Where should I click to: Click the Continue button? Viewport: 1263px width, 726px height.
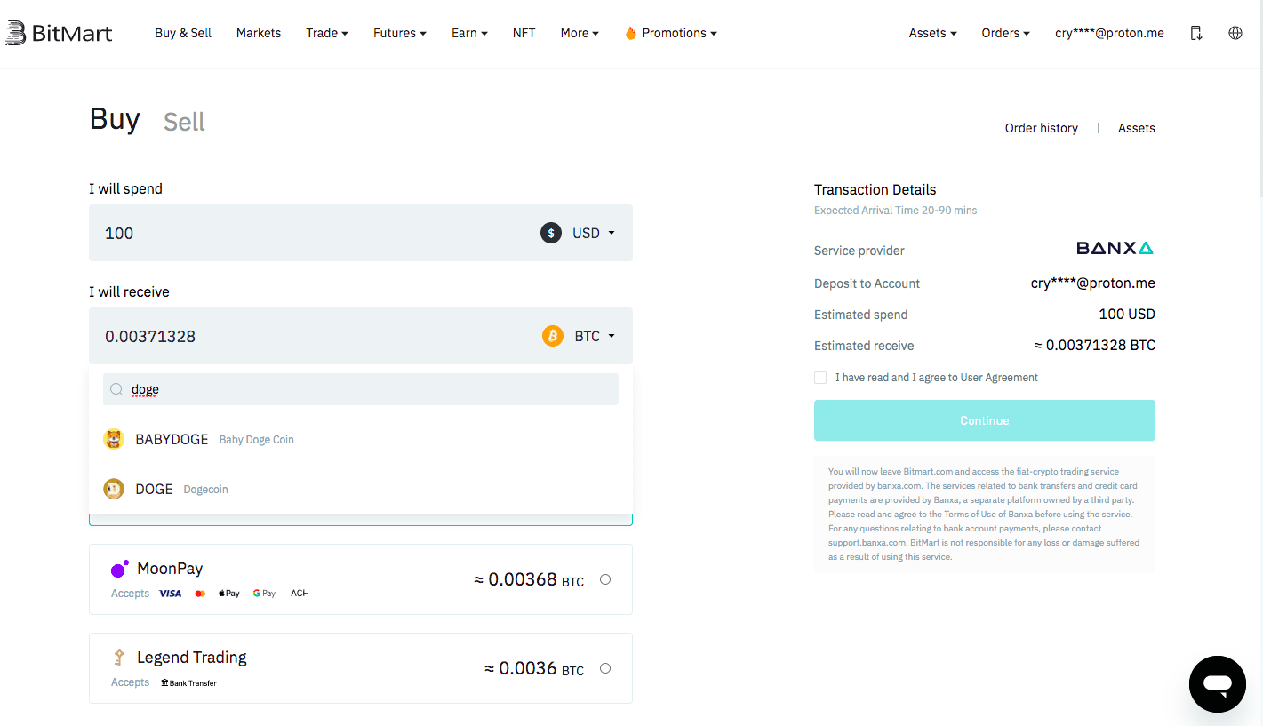click(x=985, y=420)
